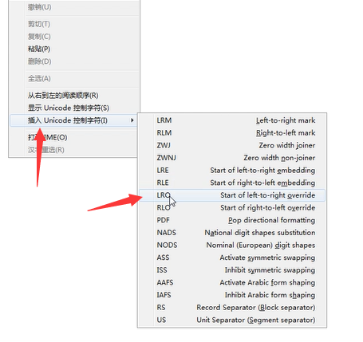Select RLE right-to-left embedding
Screen dimensions: 363x342
232,183
